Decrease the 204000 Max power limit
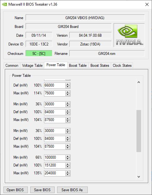 tap(68, 174)
